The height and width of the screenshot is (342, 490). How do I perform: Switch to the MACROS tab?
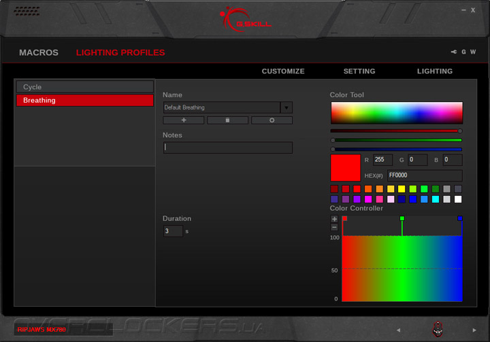(x=39, y=52)
